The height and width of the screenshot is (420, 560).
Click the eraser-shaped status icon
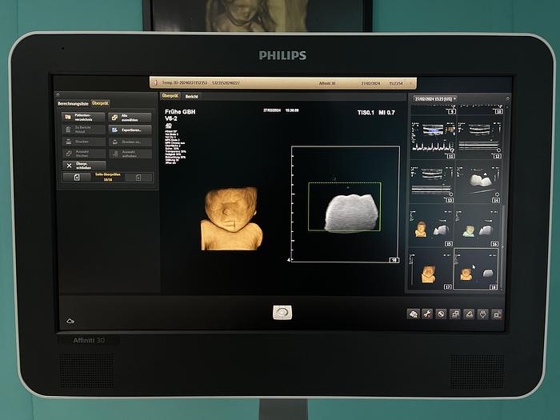point(469,314)
